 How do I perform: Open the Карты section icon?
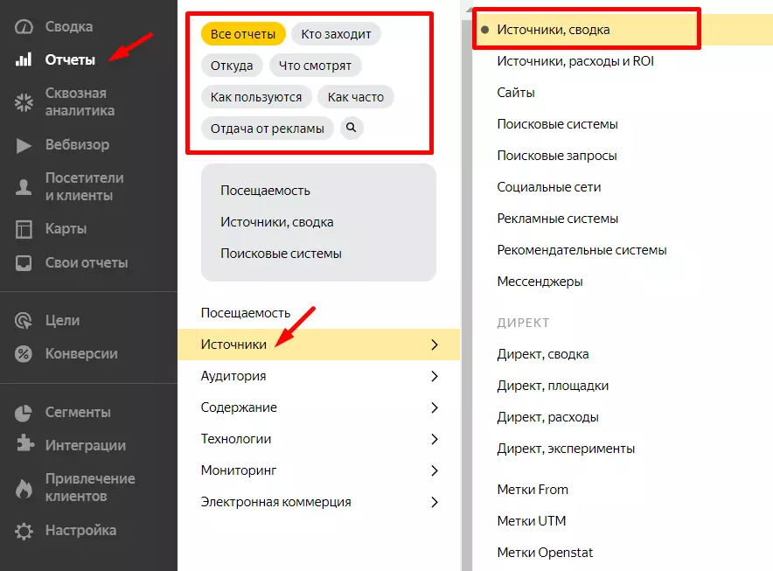click(x=24, y=229)
